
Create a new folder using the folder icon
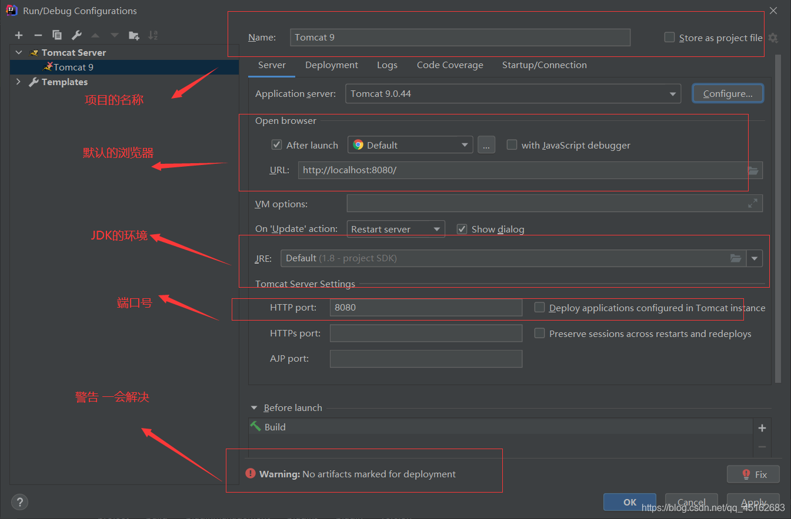[134, 35]
